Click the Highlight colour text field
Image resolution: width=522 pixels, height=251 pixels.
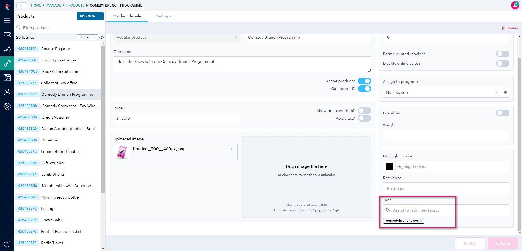(452, 166)
